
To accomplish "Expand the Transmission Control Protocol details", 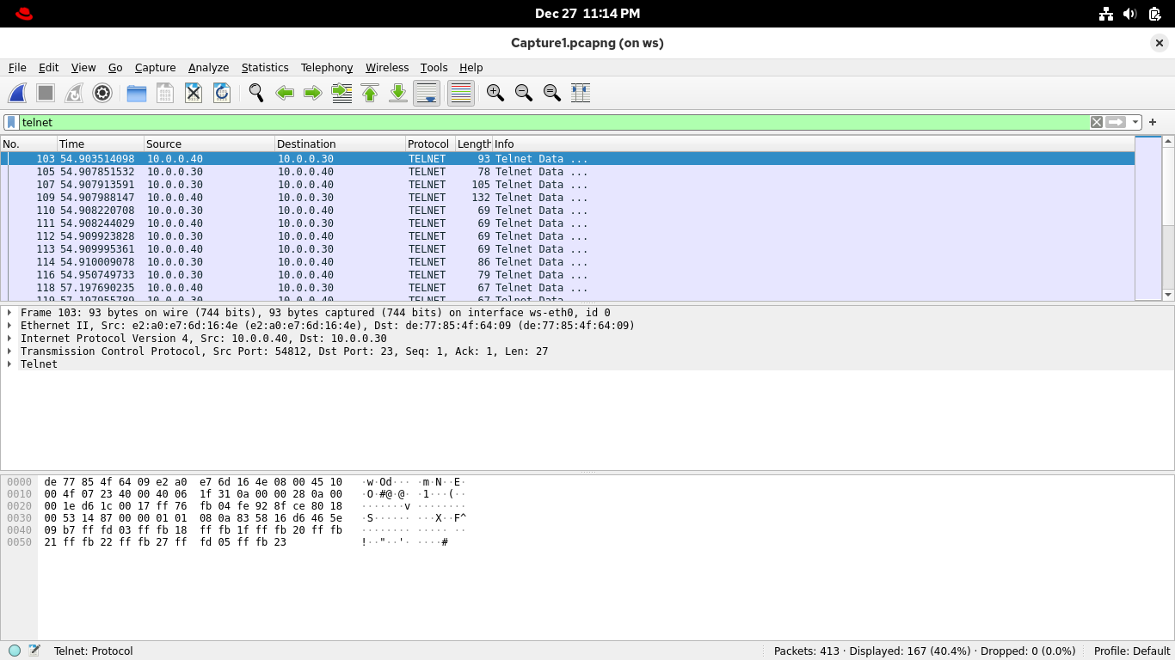I will [x=9, y=351].
